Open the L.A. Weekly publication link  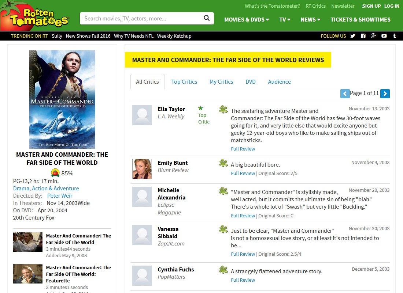[171, 117]
